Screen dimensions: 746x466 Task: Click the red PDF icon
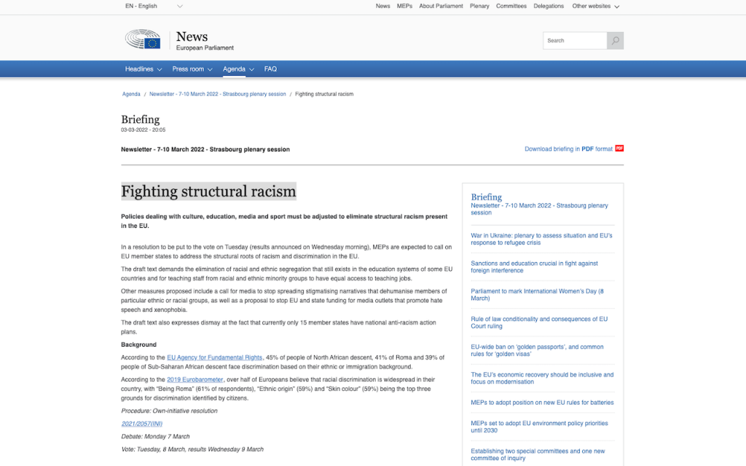(x=619, y=149)
